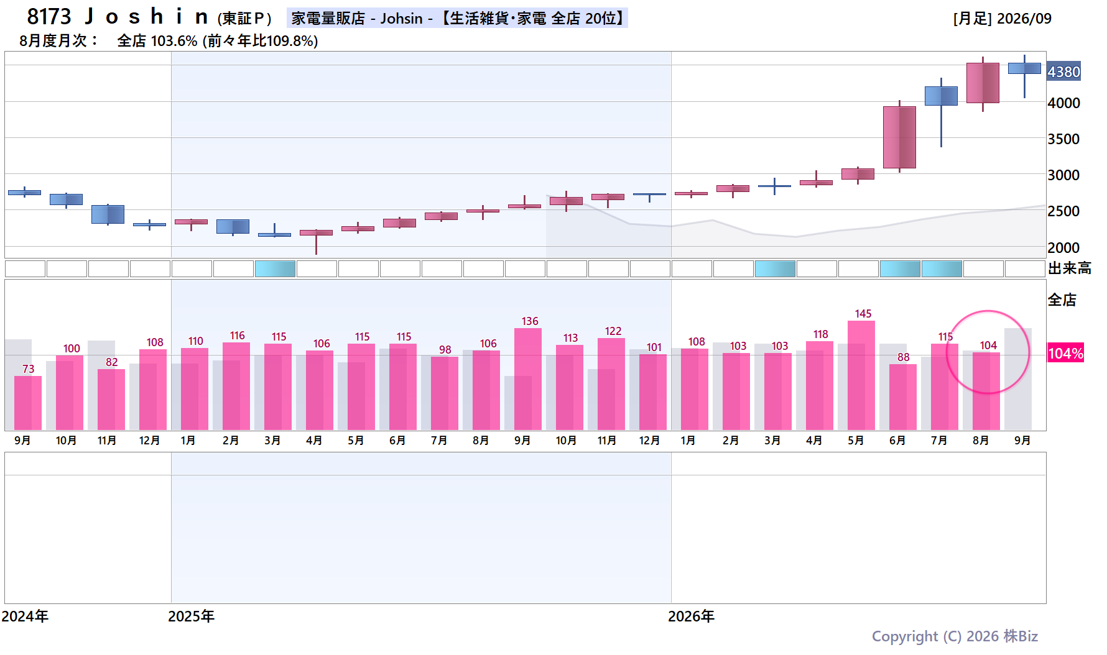Click the circled bar value 104

coord(988,346)
